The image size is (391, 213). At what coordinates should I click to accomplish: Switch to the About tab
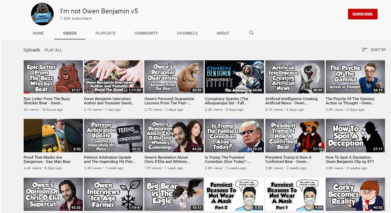tap(223, 33)
